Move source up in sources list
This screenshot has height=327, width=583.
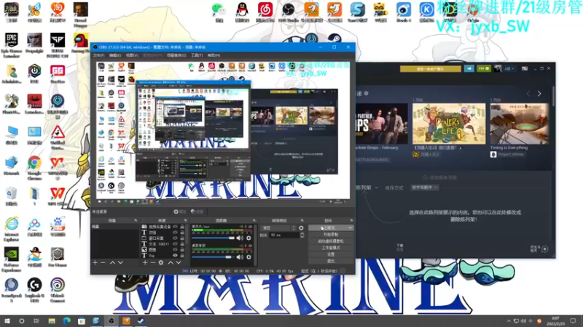pyautogui.click(x=171, y=262)
